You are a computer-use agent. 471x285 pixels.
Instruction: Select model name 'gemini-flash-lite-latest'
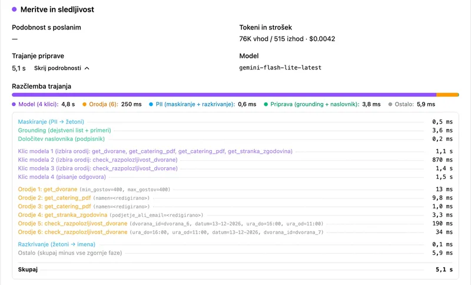(x=280, y=68)
